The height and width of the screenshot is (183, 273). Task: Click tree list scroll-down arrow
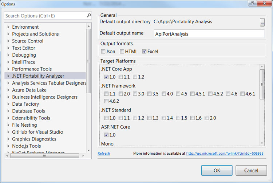point(88,150)
